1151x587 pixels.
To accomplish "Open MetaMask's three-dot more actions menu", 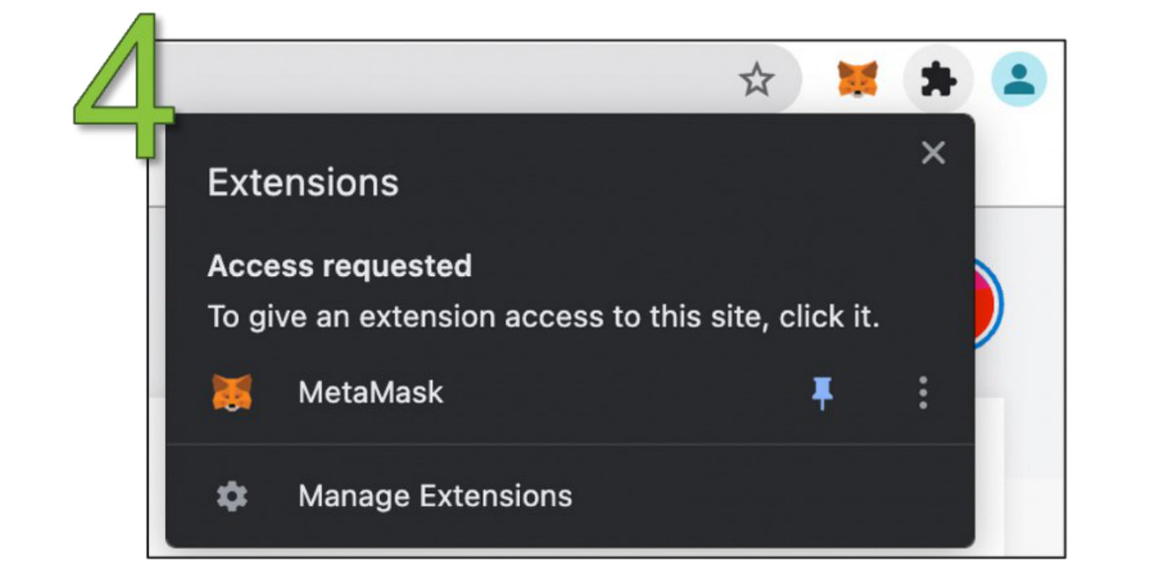I will tap(923, 392).
